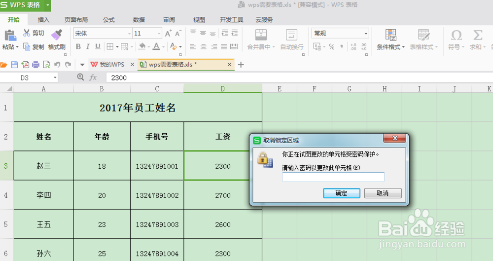Click the print icon in quick access bar
The height and width of the screenshot is (261, 493).
click(36, 65)
